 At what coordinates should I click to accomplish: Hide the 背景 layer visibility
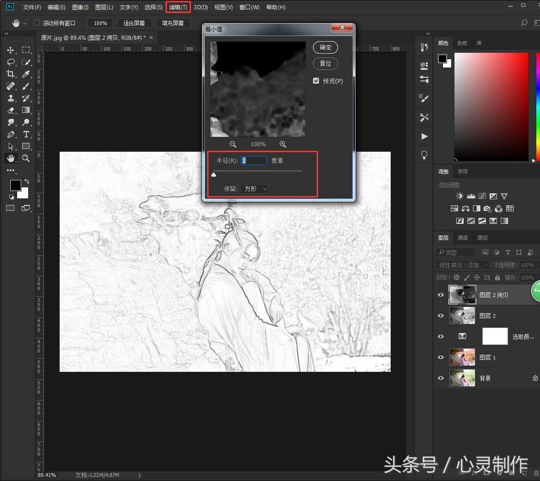[441, 378]
